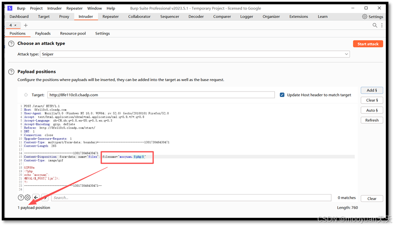Open help for Choose an attack type
The height and width of the screenshot is (226, 394).
click(x=11, y=44)
